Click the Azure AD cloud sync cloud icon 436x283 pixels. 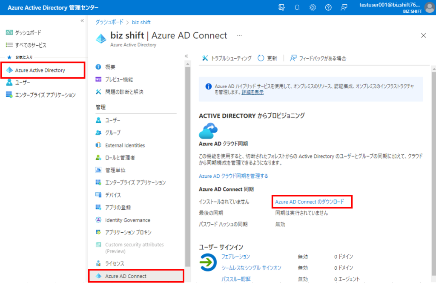click(208, 131)
